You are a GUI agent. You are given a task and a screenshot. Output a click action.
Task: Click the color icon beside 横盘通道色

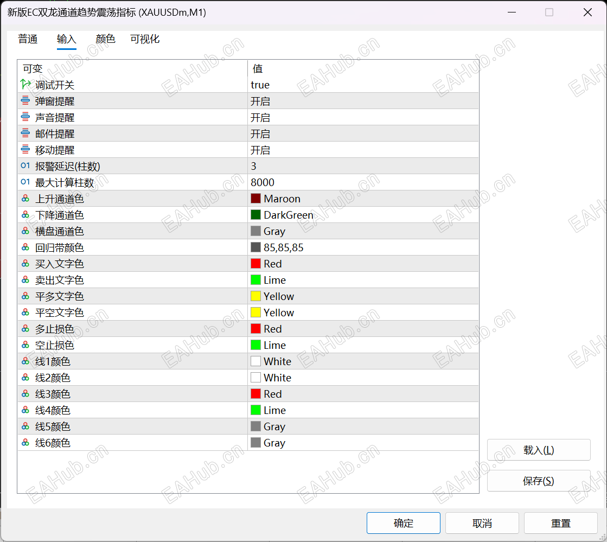pyautogui.click(x=25, y=231)
